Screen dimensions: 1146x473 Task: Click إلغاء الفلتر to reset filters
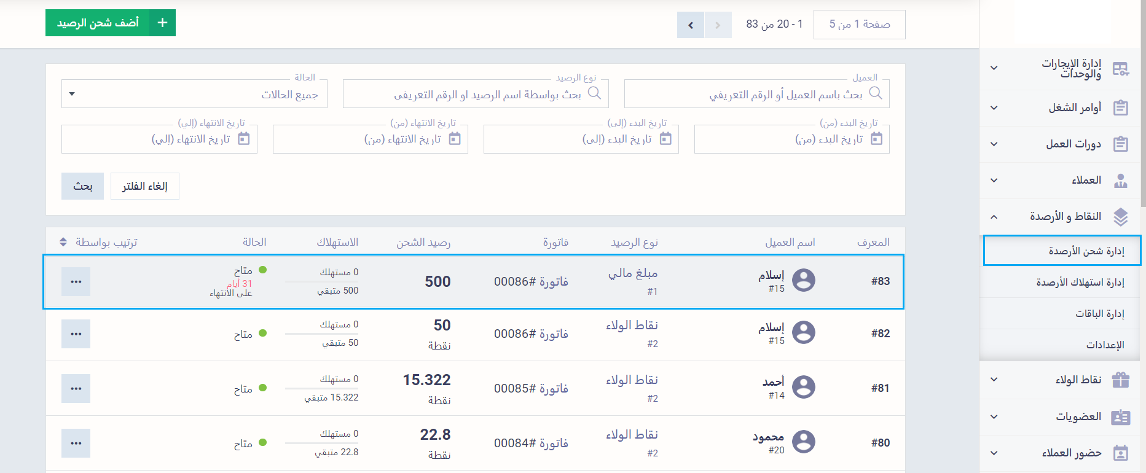pyautogui.click(x=144, y=186)
